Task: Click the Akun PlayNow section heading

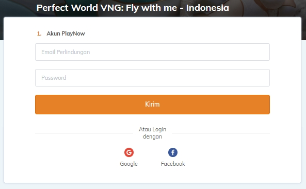Action: (x=66, y=33)
